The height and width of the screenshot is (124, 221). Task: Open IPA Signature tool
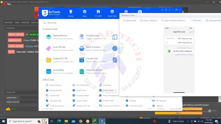click(x=159, y=101)
